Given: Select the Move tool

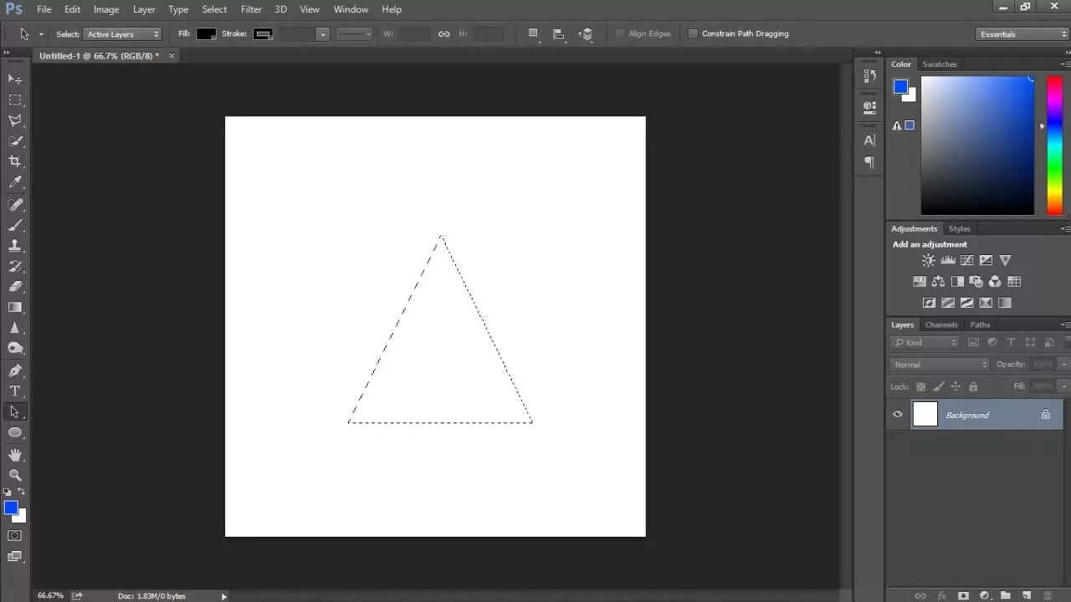Looking at the screenshot, I should [15, 79].
